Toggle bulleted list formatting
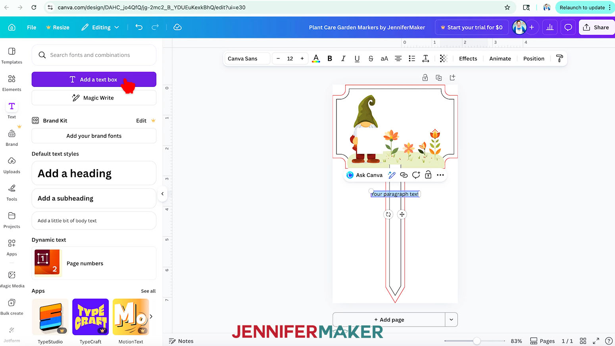Viewport: 615px width, 346px height. point(412,59)
